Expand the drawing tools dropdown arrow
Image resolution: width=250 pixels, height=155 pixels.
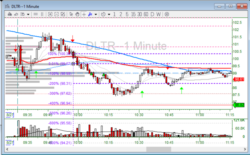tap(96, 14)
